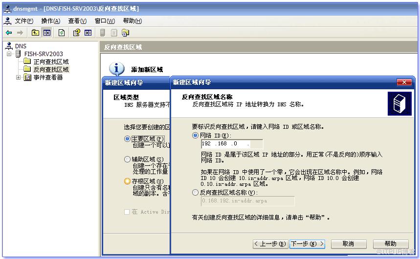Open the 窗口(W) menu

pos(105,21)
